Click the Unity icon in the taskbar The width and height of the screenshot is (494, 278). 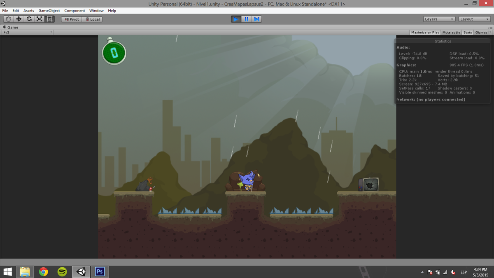click(x=81, y=272)
